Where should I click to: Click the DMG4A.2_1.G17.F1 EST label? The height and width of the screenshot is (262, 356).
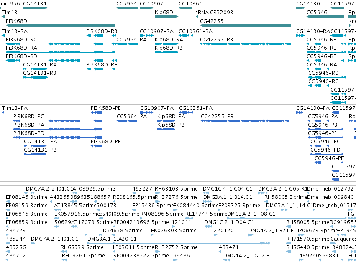click(x=248, y=256)
